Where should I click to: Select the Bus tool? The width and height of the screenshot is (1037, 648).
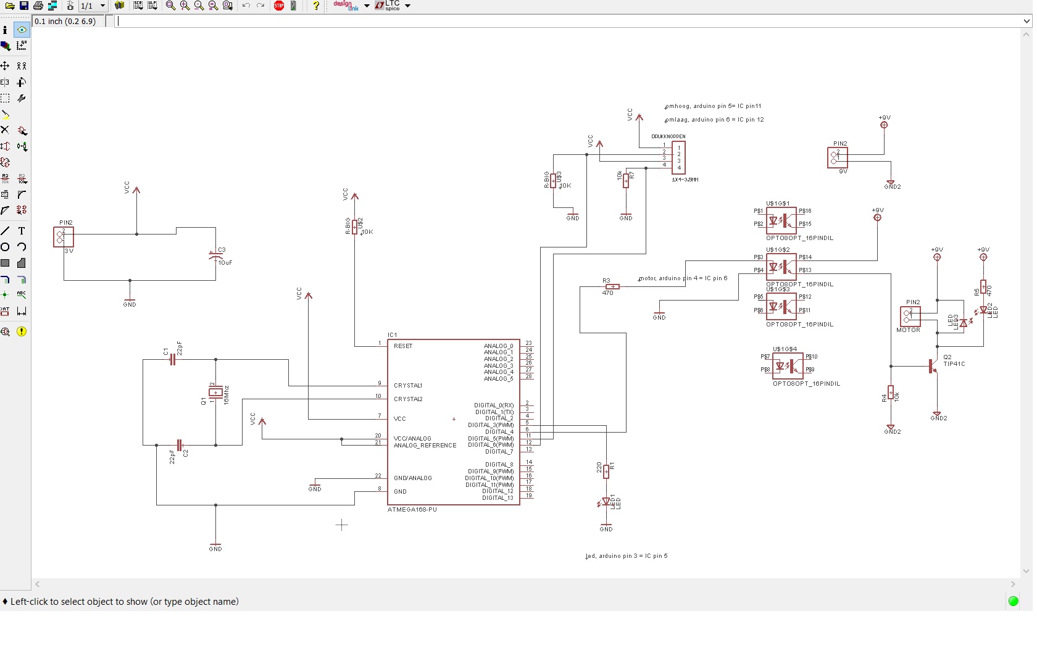[x=6, y=279]
